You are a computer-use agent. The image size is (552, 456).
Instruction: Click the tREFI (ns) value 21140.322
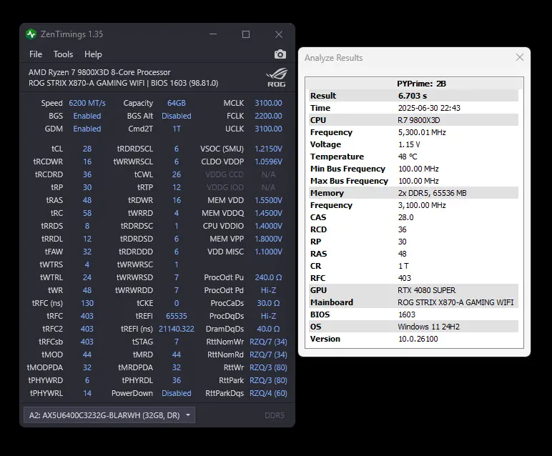(177, 329)
